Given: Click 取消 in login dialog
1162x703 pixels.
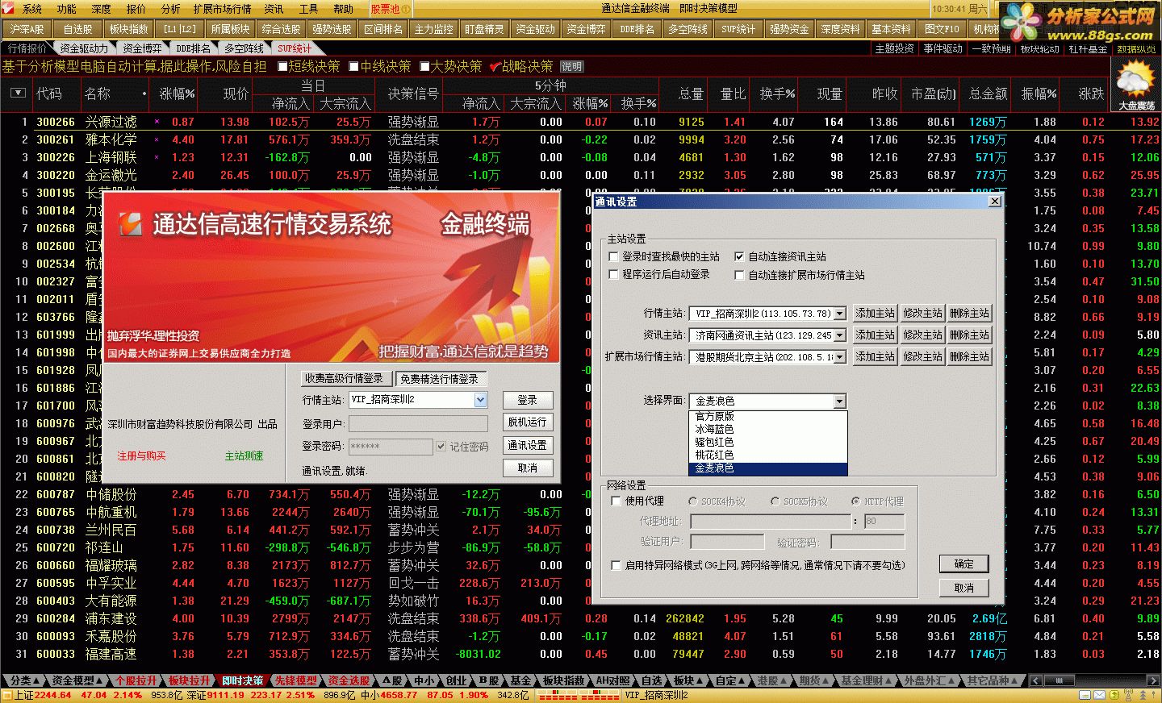Looking at the screenshot, I should 528,468.
